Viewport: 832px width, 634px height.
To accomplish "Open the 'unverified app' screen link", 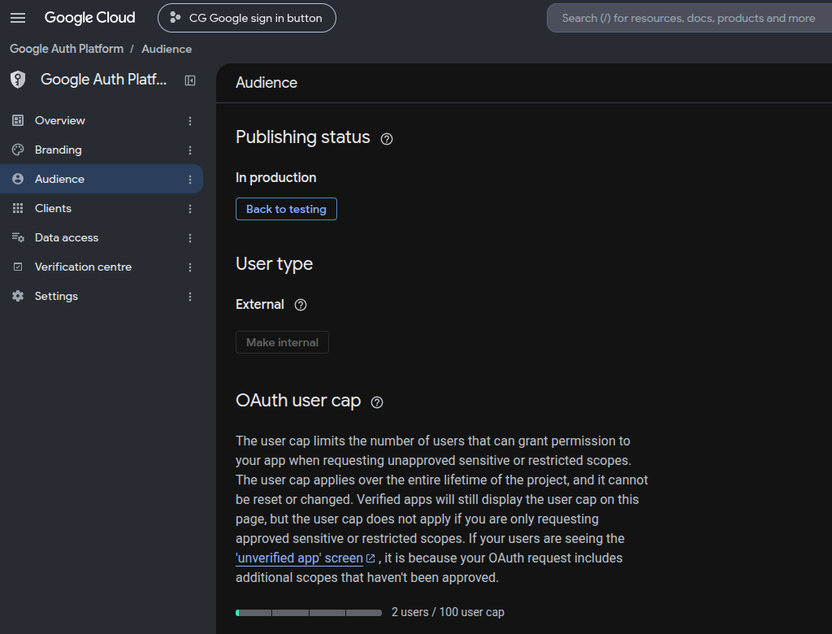I will (x=299, y=558).
